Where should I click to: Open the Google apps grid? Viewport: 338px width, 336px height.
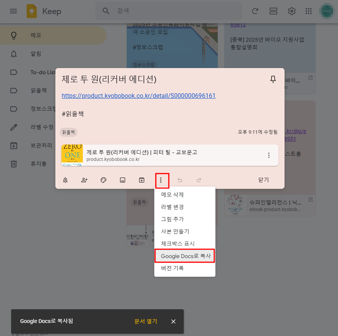click(x=309, y=11)
